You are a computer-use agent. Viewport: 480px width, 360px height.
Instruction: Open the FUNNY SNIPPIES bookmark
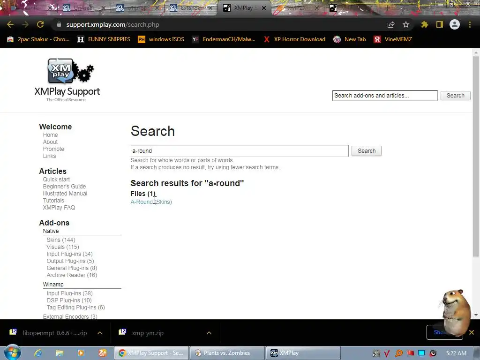104,39
